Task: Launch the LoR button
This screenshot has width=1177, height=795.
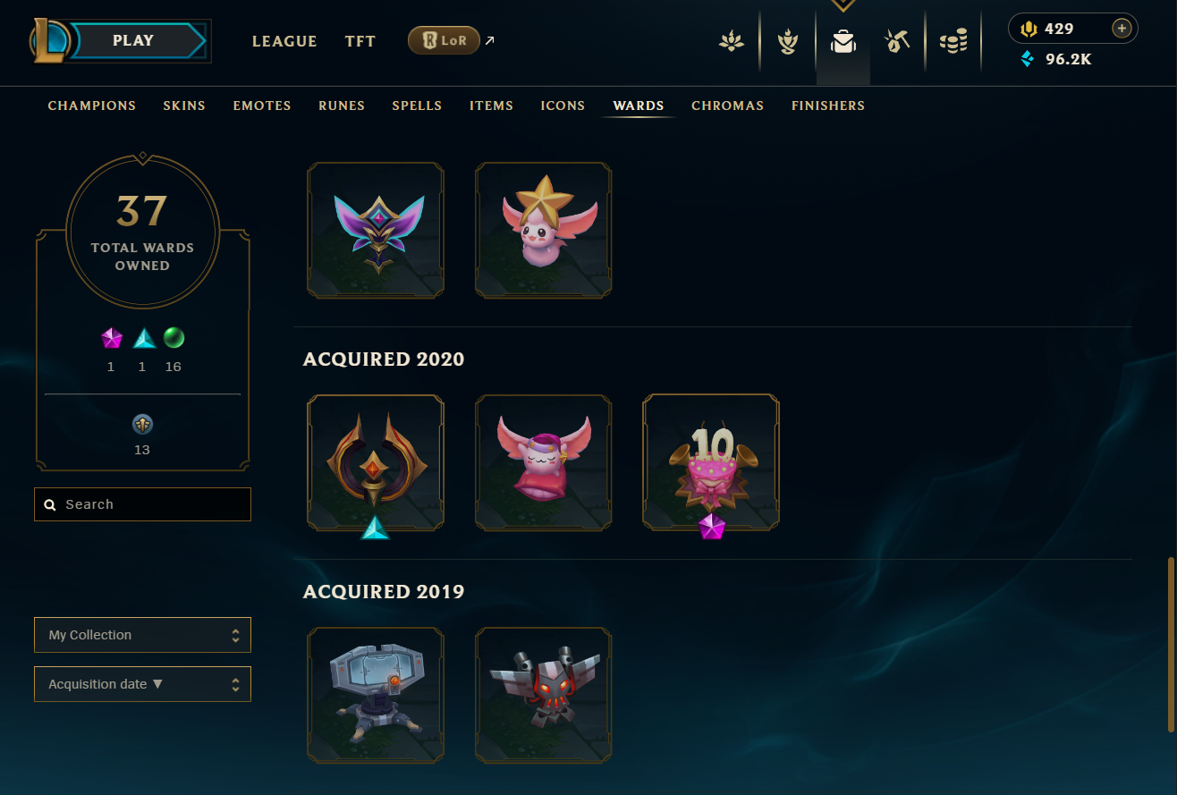Action: 445,40
